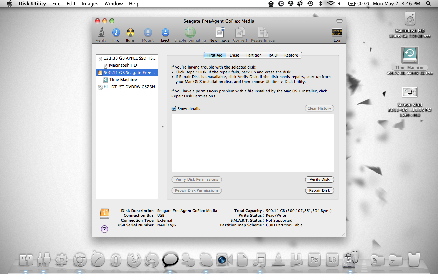Click Enable Journaling toolbar icon

pyautogui.click(x=190, y=33)
